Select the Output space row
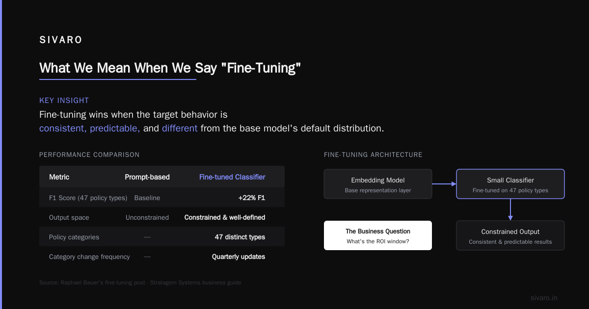 click(162, 217)
